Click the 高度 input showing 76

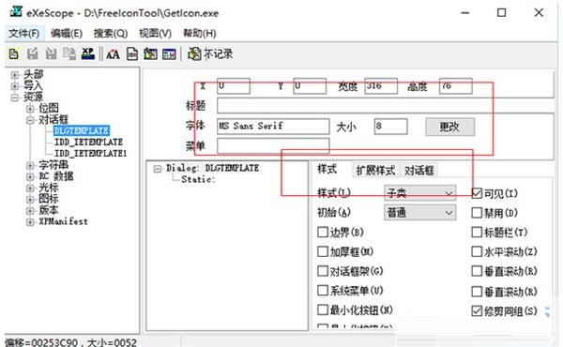[456, 86]
